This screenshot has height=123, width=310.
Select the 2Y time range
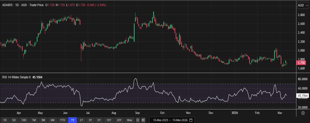pos(81,120)
